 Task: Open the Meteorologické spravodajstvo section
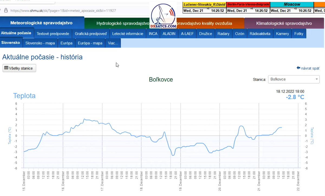click(41, 23)
